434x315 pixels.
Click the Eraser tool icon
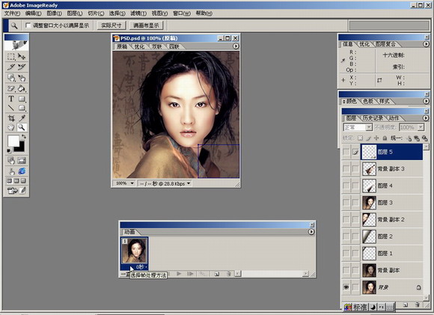11,88
